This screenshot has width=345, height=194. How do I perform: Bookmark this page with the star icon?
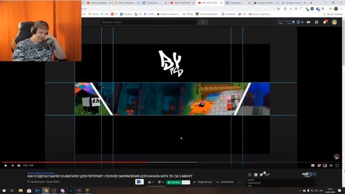[279, 9]
